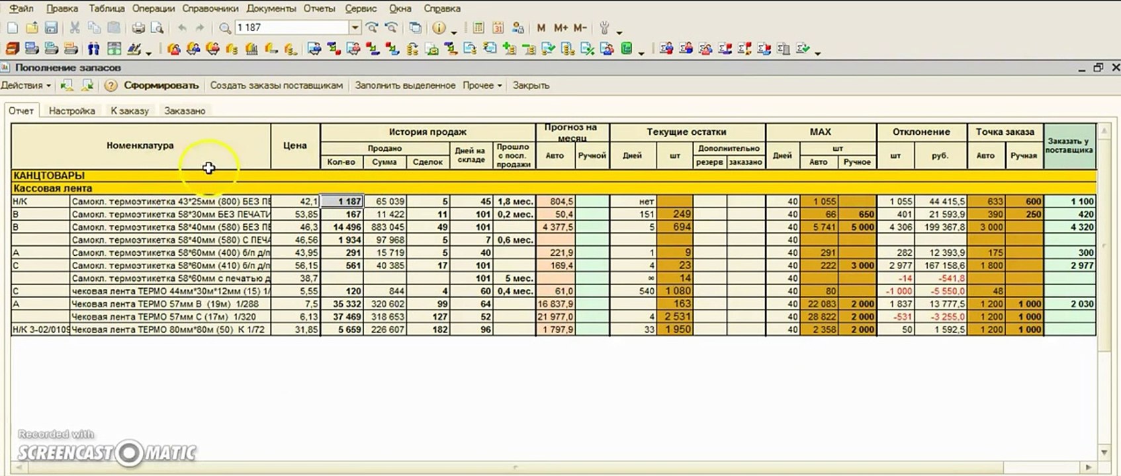Click the green checkmark sigma icon

(803, 49)
